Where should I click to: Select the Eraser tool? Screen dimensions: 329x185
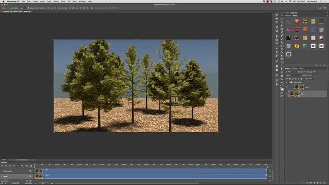pyautogui.click(x=282, y=49)
